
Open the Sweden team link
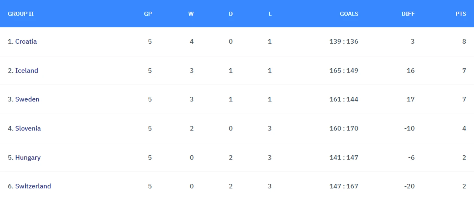click(27, 99)
